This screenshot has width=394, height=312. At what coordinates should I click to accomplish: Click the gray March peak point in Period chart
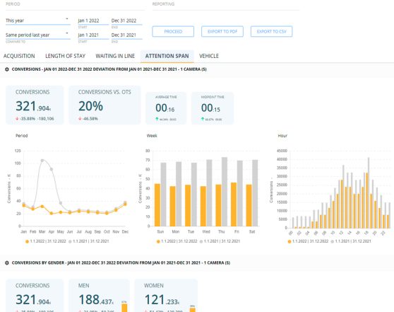pos(42,161)
